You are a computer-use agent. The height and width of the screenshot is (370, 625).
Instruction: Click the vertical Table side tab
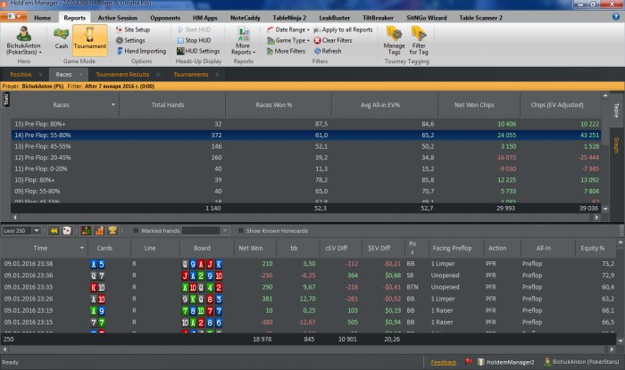click(616, 111)
